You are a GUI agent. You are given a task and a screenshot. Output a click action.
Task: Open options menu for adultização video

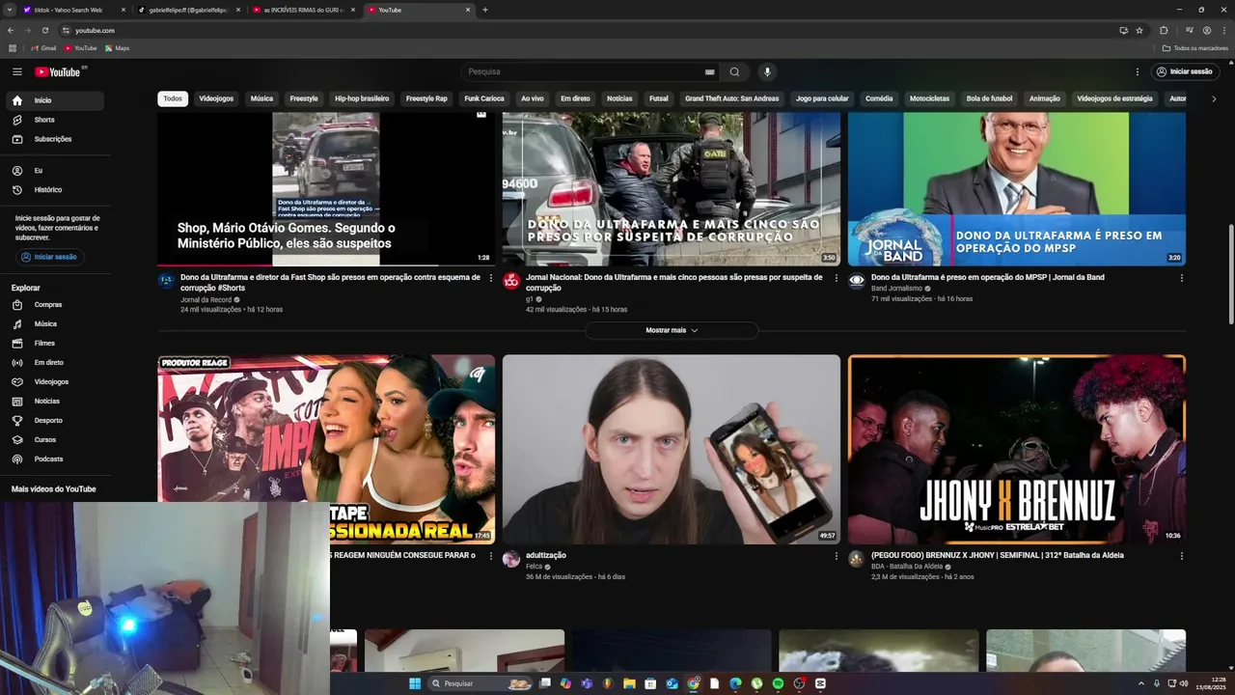click(836, 556)
